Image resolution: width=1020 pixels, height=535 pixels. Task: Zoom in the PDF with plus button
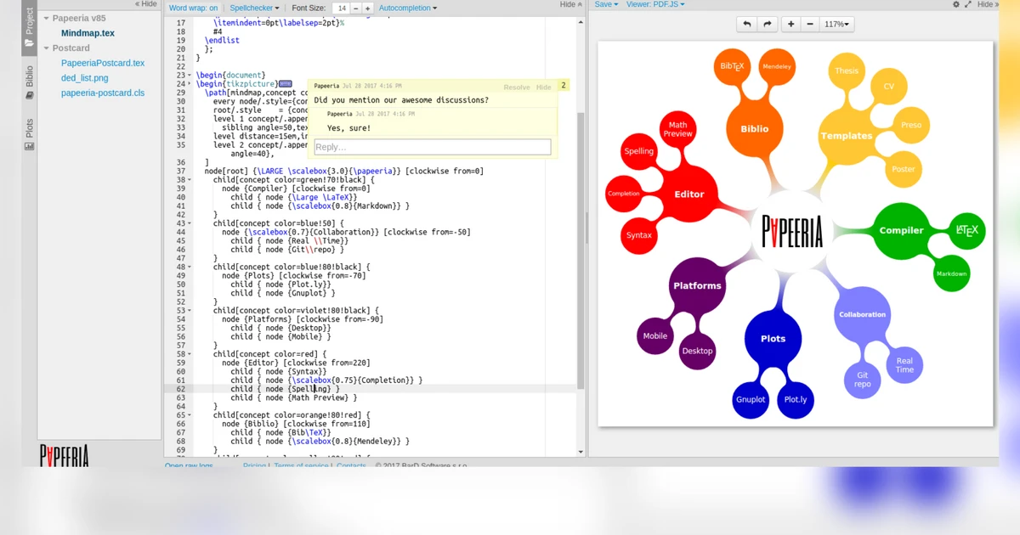coord(790,25)
